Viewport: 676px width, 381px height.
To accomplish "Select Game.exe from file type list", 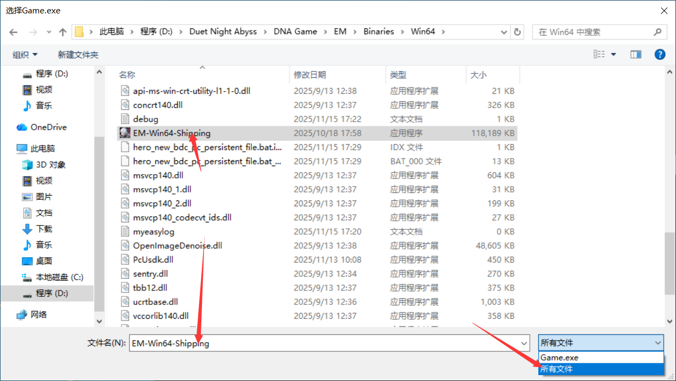I will point(559,357).
